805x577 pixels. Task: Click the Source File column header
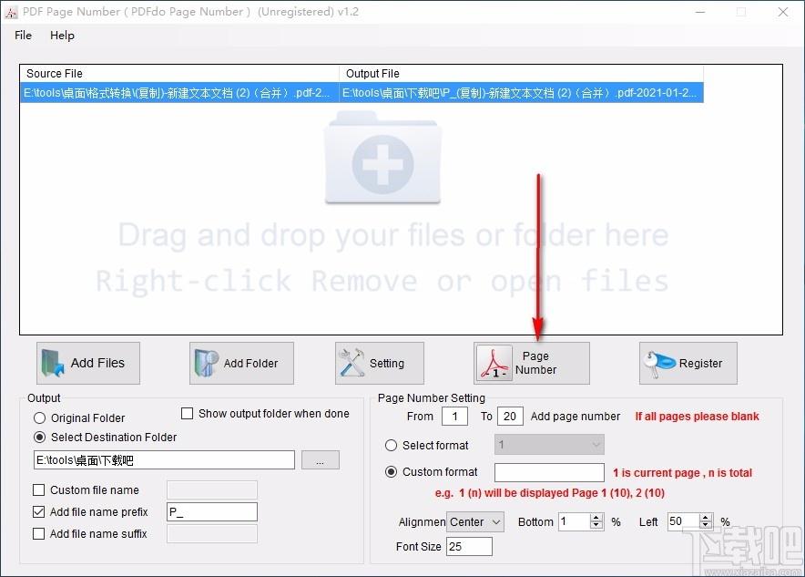(179, 74)
